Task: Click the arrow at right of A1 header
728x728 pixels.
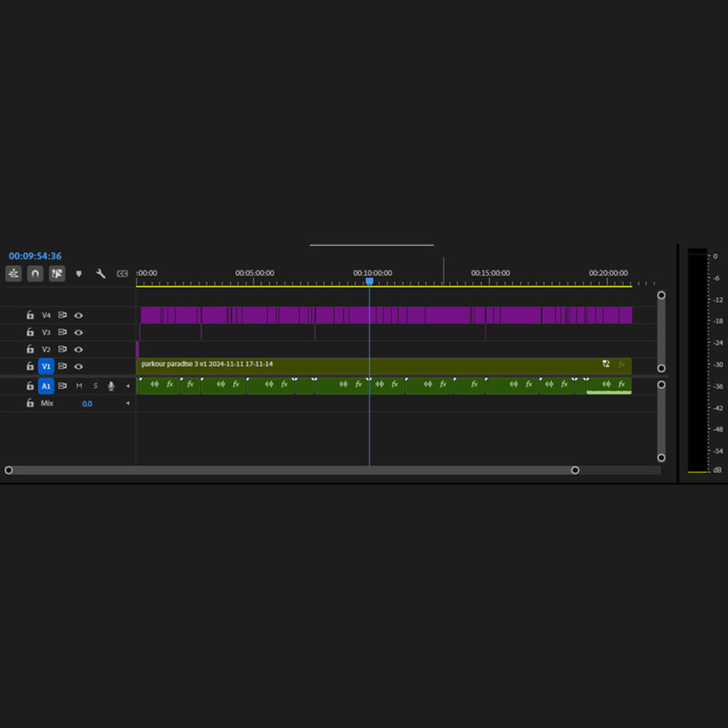Action: tap(128, 386)
